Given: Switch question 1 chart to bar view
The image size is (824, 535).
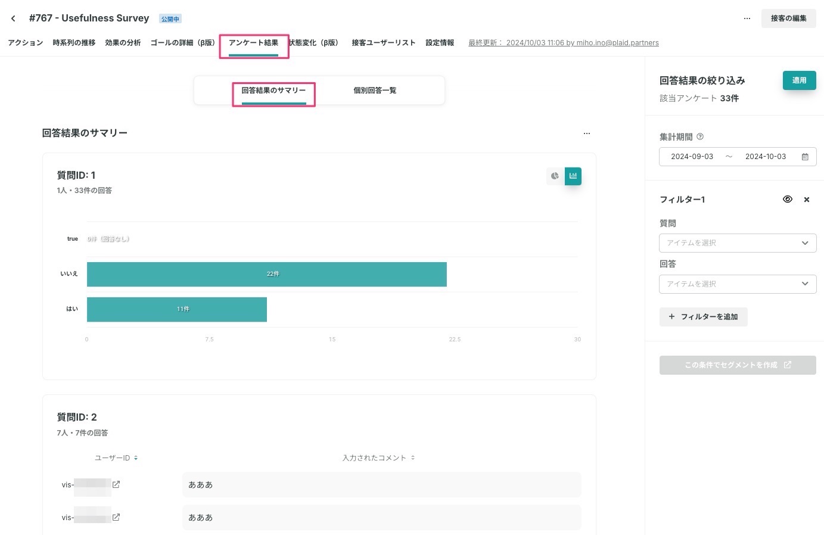Looking at the screenshot, I should point(573,176).
